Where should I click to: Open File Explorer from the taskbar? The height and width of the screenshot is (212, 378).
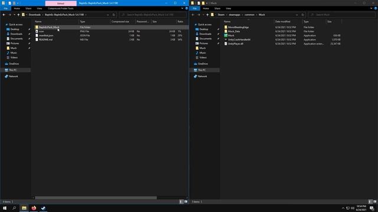pos(24,208)
